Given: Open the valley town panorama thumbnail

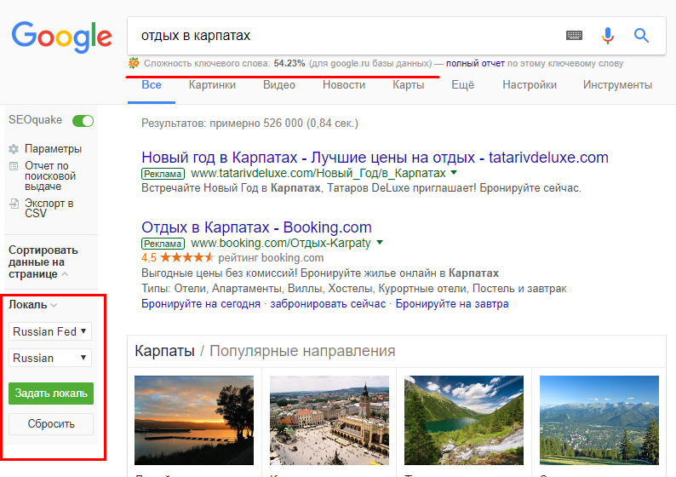Looking at the screenshot, I should coord(599,420).
